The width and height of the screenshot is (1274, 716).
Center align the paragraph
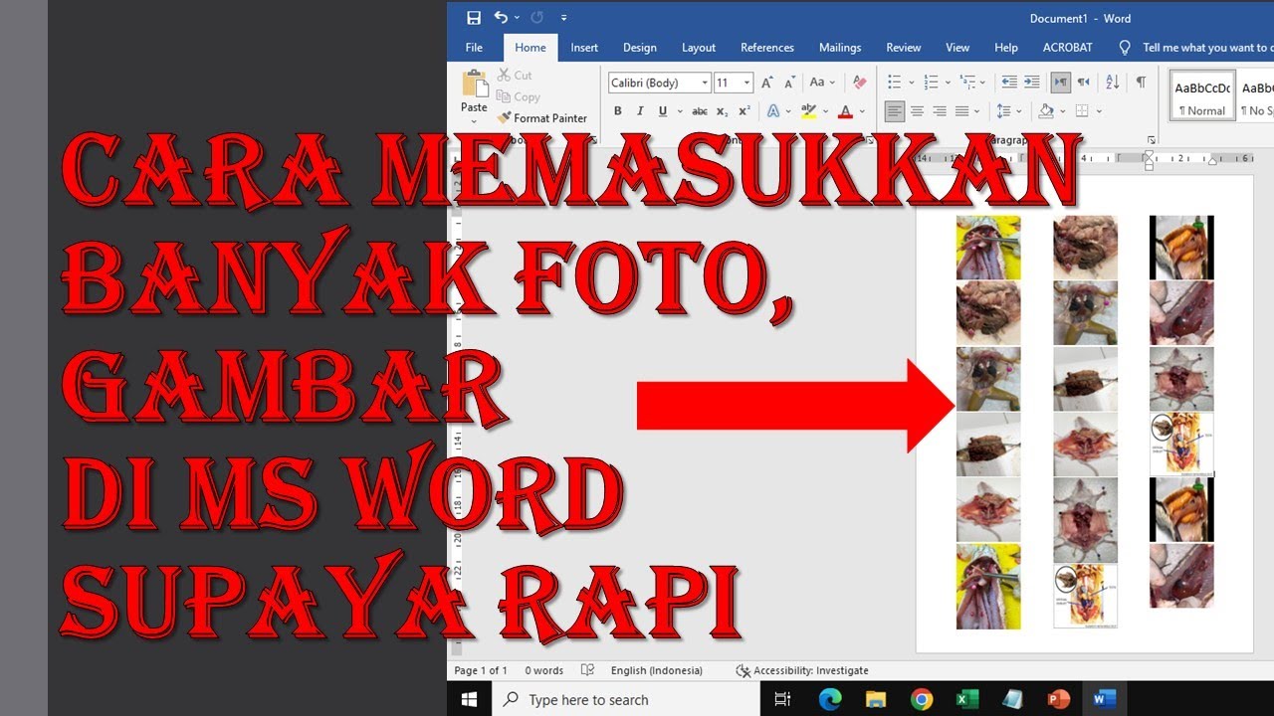917,111
